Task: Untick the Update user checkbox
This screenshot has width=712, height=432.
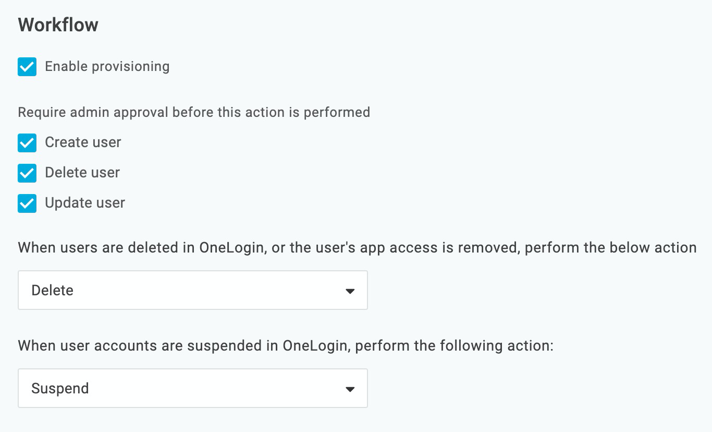Action: click(x=27, y=203)
